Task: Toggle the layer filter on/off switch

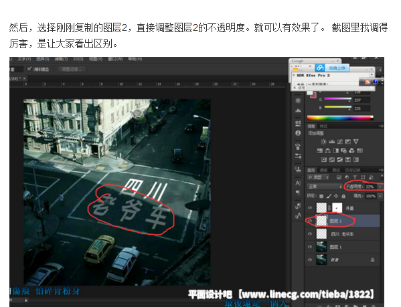Action: (382, 177)
